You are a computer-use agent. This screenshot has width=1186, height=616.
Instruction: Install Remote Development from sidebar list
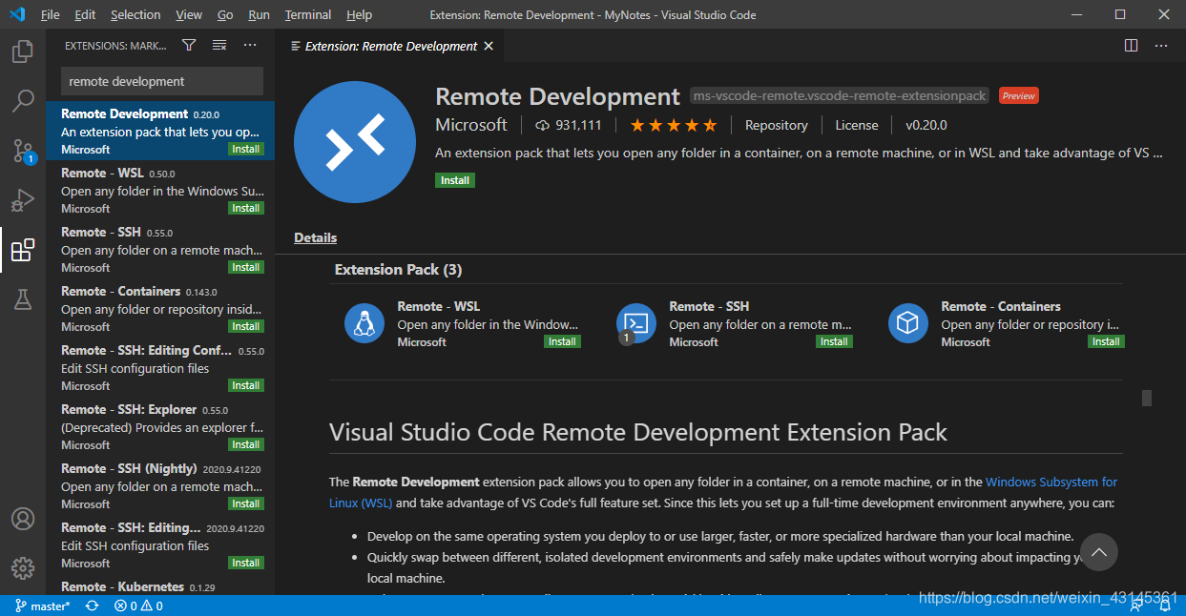pyautogui.click(x=246, y=149)
